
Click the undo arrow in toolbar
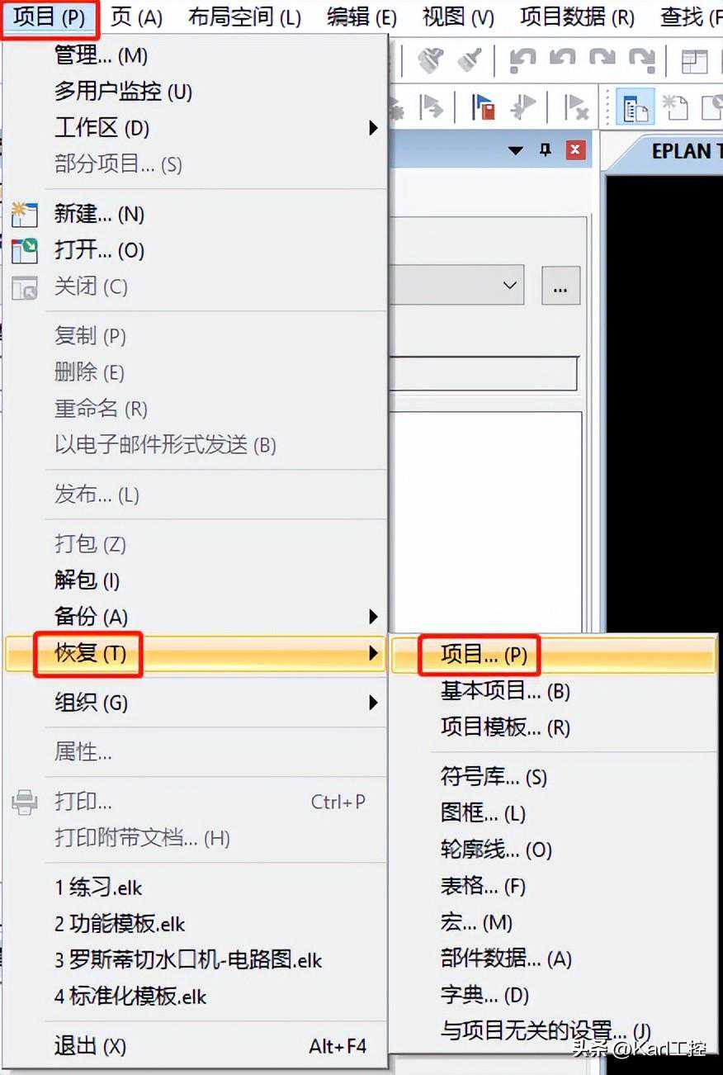[x=562, y=59]
